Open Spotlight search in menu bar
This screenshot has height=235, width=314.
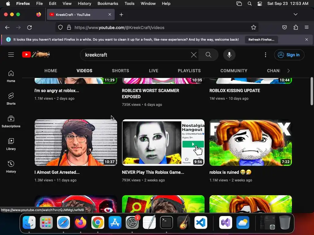tap(250, 4)
